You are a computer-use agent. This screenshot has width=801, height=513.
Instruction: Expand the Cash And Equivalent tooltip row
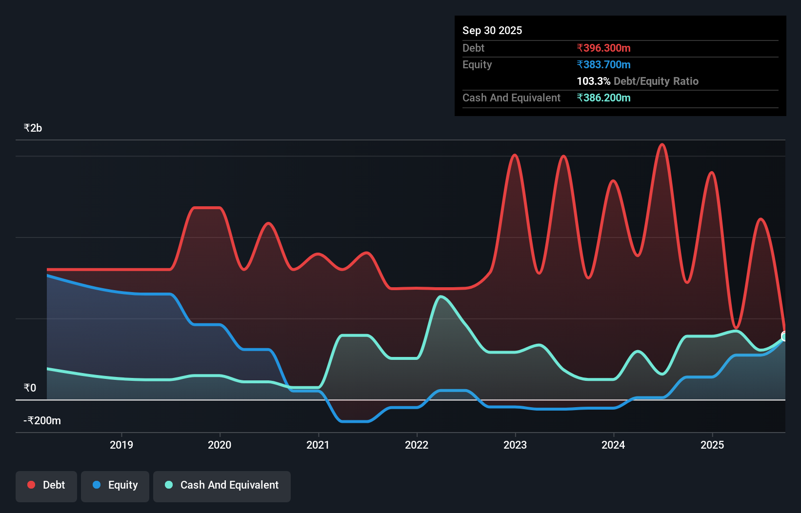click(x=511, y=98)
